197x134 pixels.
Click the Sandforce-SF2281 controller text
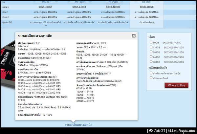tap(41, 58)
